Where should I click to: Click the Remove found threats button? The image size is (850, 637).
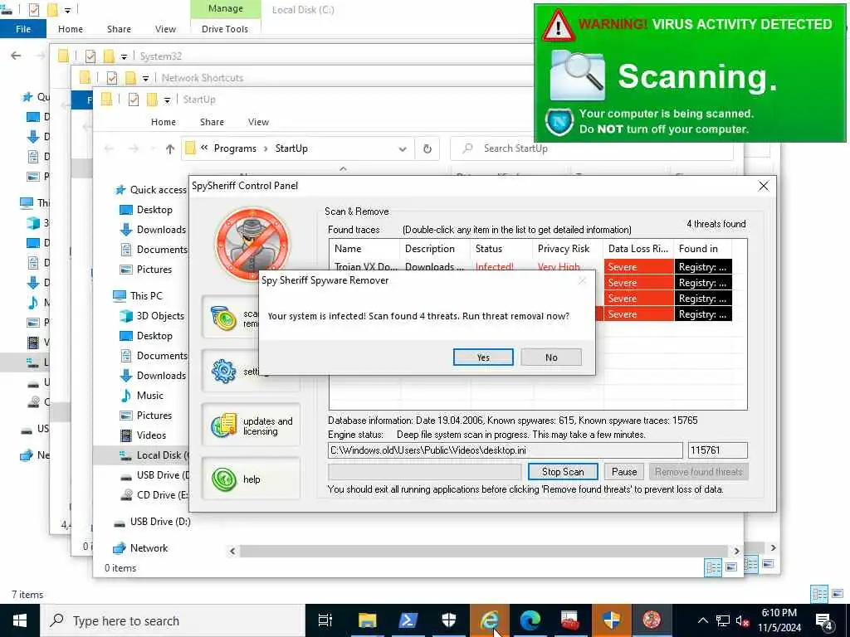point(698,471)
